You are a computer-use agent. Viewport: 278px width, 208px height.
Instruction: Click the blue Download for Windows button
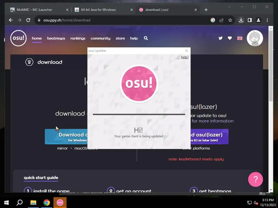(x=66, y=137)
